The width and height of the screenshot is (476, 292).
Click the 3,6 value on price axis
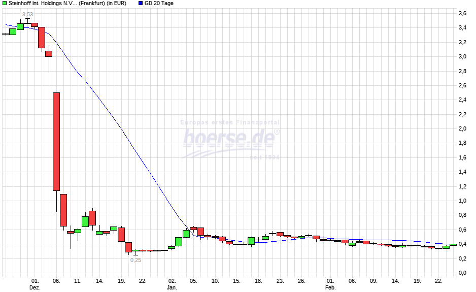pos(462,13)
